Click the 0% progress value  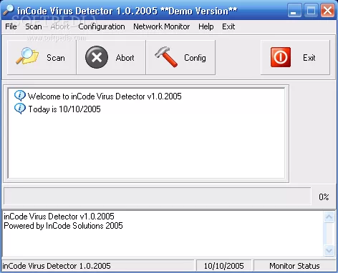pos(324,197)
